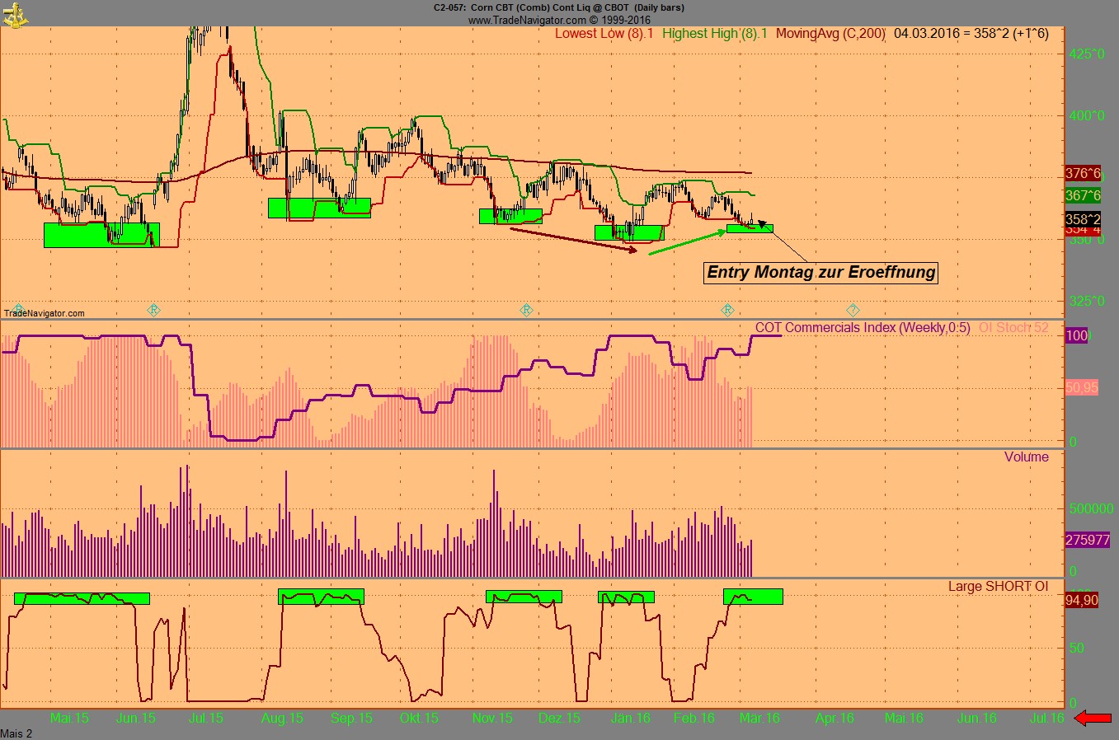This screenshot has height=740, width=1119.
Task: Click the 275977 volume value tag
Action: [x=1088, y=540]
